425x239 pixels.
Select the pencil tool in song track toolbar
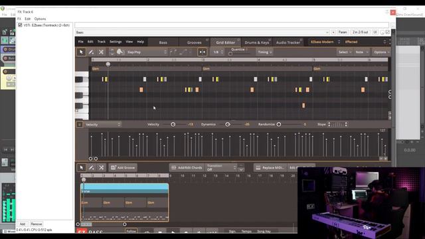pos(92,168)
